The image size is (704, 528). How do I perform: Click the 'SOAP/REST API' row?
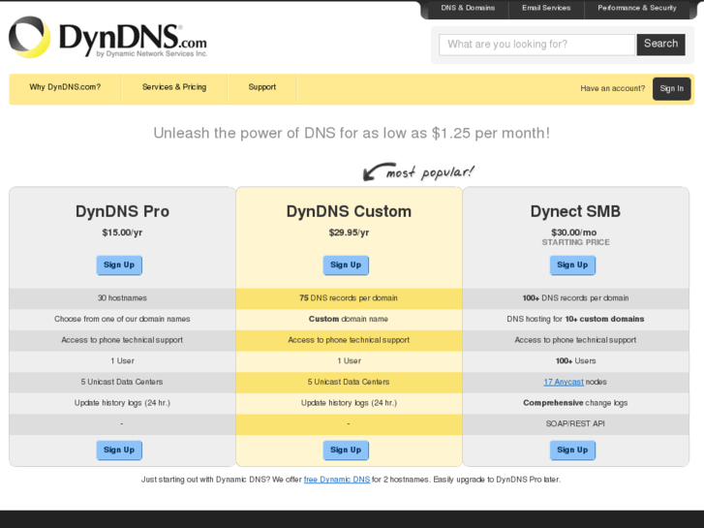pyautogui.click(x=575, y=423)
